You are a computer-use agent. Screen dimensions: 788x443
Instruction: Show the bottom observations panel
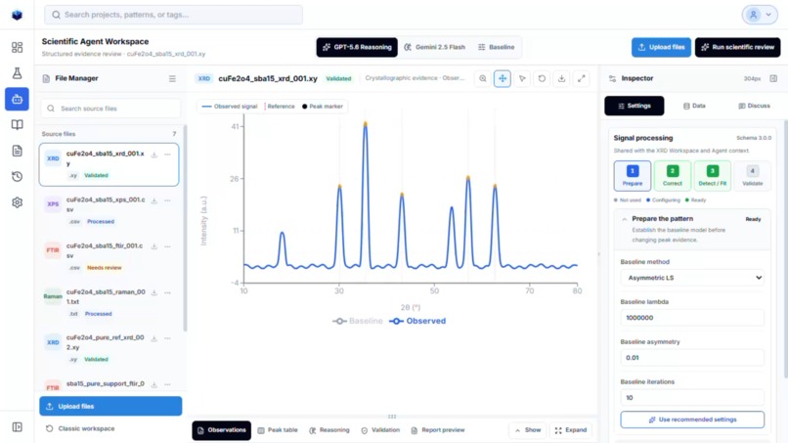click(x=528, y=430)
